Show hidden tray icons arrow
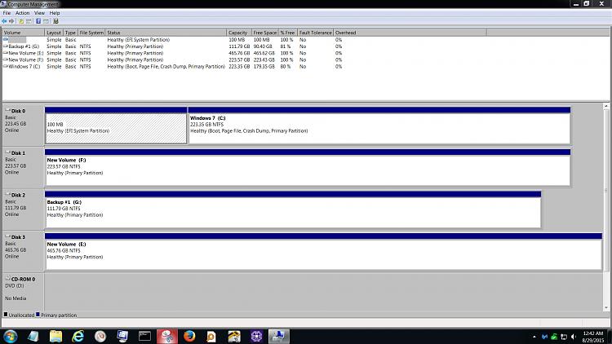The height and width of the screenshot is (344, 612). (x=534, y=337)
